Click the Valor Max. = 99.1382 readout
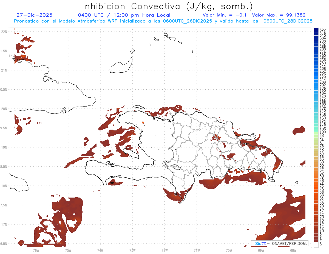This screenshot has width=329, height=254. click(x=279, y=15)
